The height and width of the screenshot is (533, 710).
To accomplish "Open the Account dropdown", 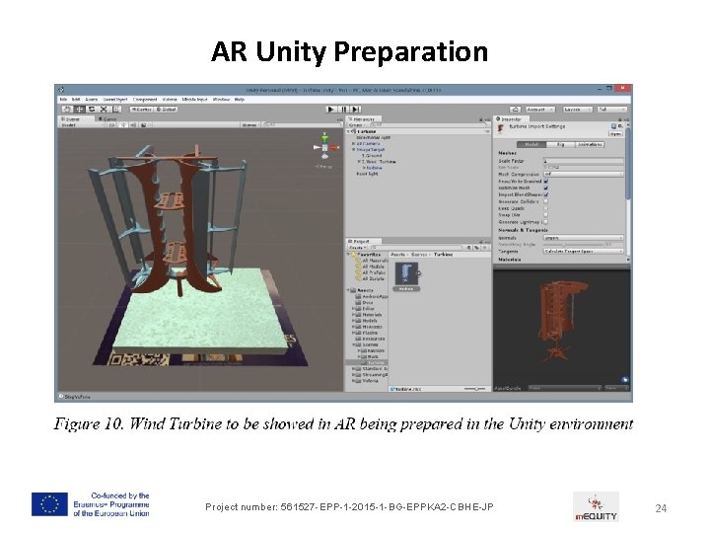I will [539, 110].
